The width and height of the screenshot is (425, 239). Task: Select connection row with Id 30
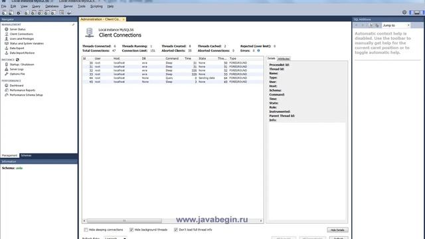pos(173,63)
